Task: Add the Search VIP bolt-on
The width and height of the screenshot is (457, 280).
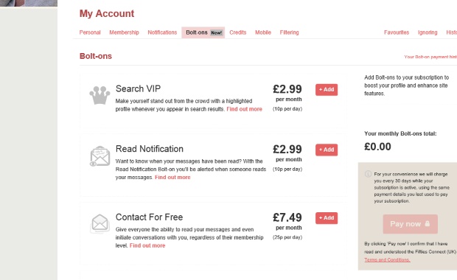Action: click(x=327, y=90)
